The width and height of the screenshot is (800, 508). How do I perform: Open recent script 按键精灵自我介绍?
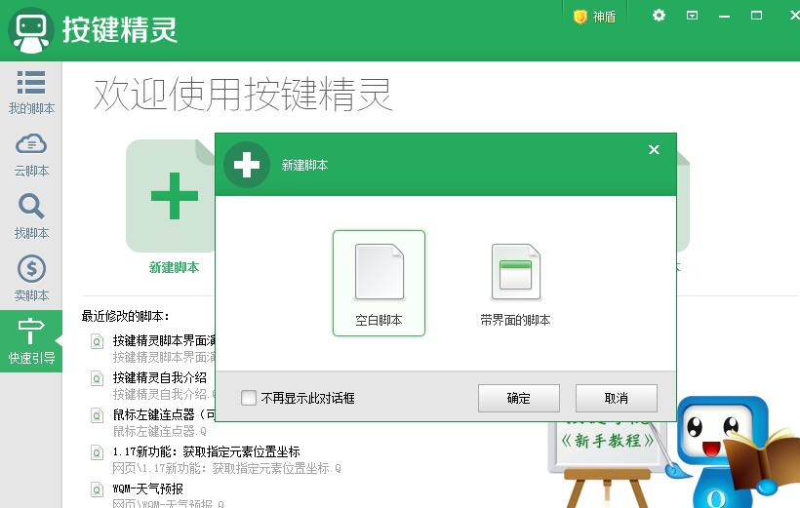160,377
